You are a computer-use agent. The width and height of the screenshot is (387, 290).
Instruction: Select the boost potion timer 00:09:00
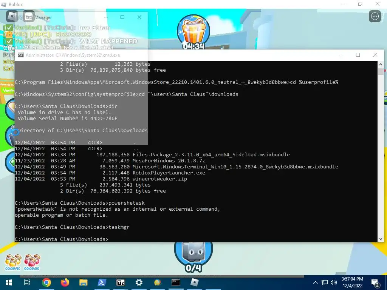[x=32, y=262]
